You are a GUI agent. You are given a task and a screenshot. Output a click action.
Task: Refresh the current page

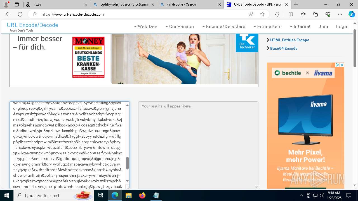point(20,14)
